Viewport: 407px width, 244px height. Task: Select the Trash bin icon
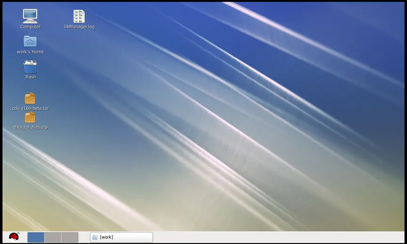[x=30, y=67]
